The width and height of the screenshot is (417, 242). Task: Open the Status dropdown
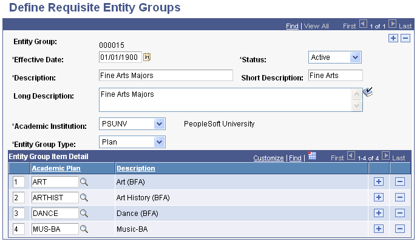tap(355, 57)
